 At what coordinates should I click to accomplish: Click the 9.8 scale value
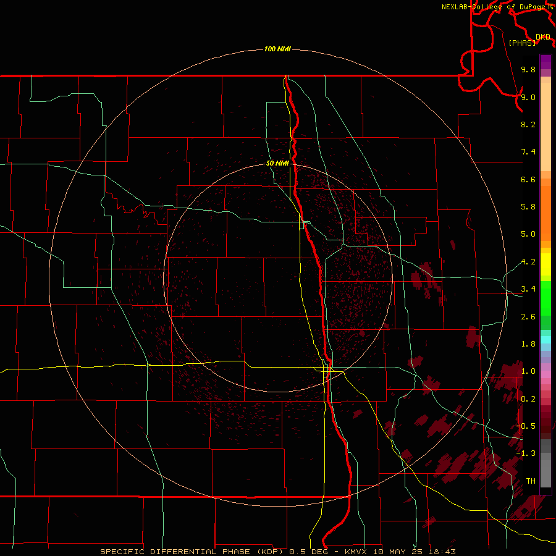pyautogui.click(x=528, y=69)
